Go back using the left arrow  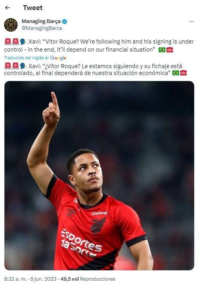8,8
